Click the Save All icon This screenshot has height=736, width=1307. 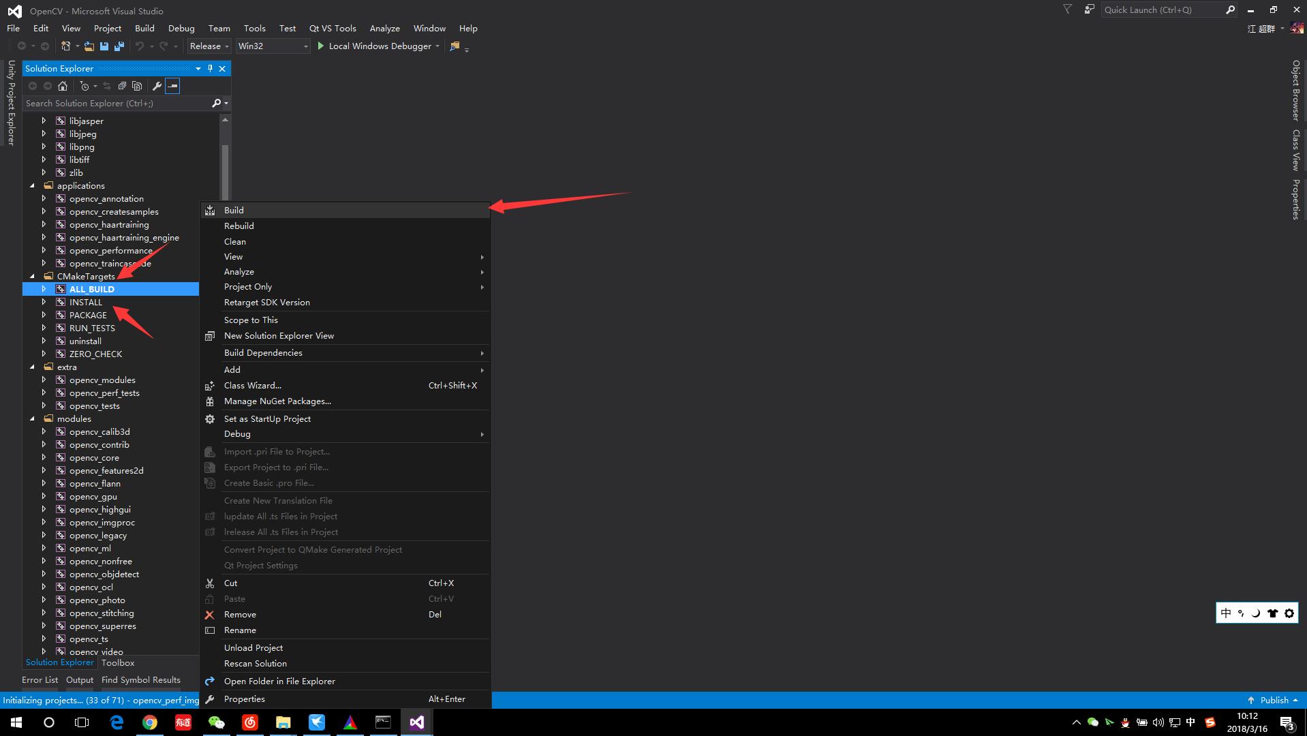[119, 46]
